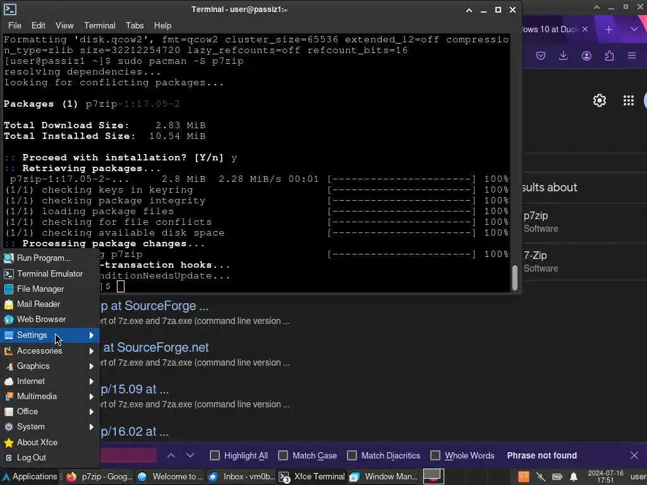647x485 pixels.
Task: Find next match arrow in find bar
Action: [190, 456]
